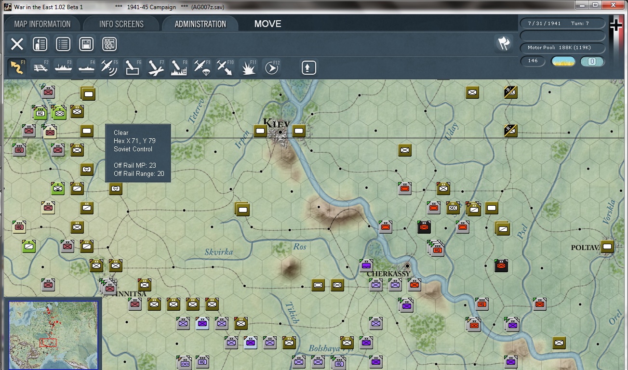Activate the Rail Move mode icon (F2)
This screenshot has height=370, width=628.
[41, 67]
